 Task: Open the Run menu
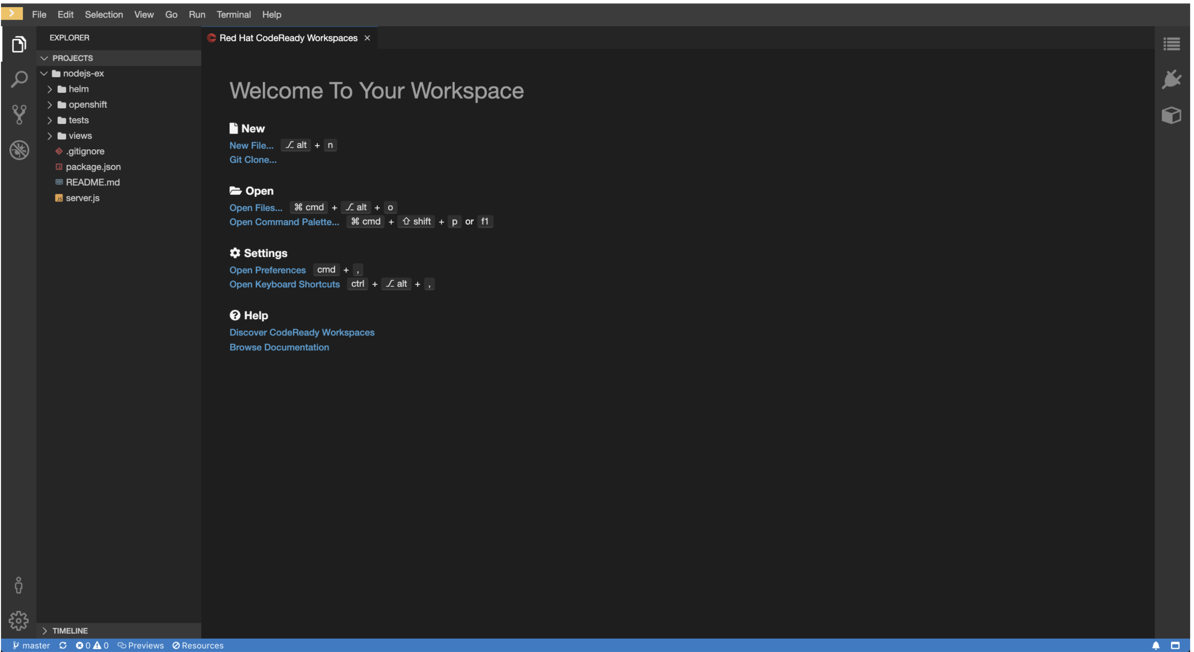click(x=197, y=14)
